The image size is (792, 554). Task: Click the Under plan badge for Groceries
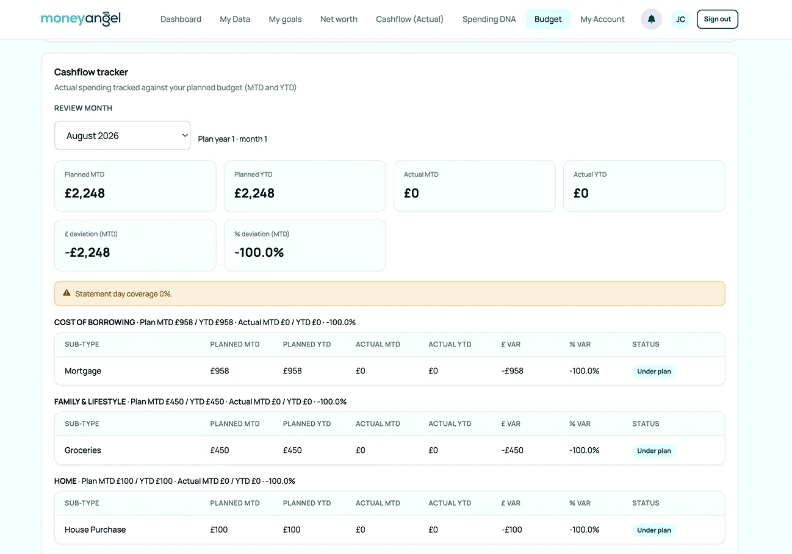click(653, 450)
